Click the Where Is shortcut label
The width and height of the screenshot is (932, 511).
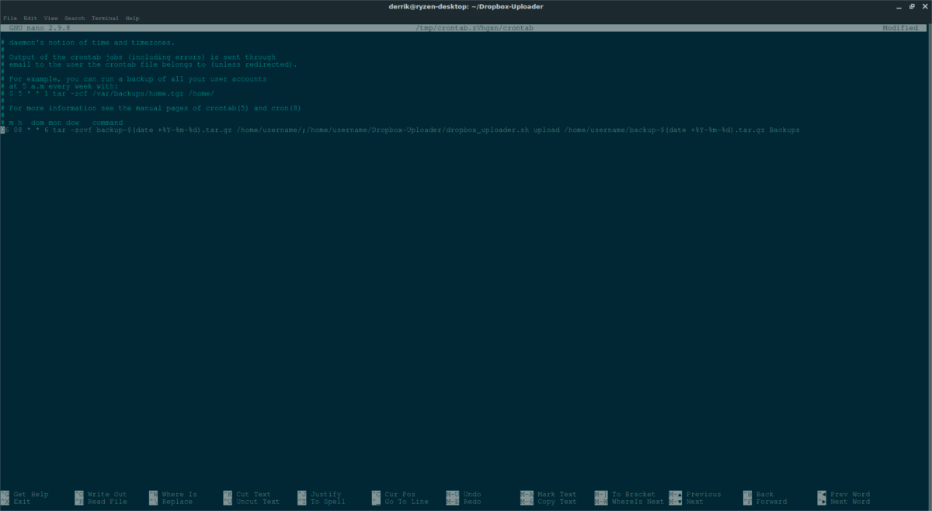point(179,494)
